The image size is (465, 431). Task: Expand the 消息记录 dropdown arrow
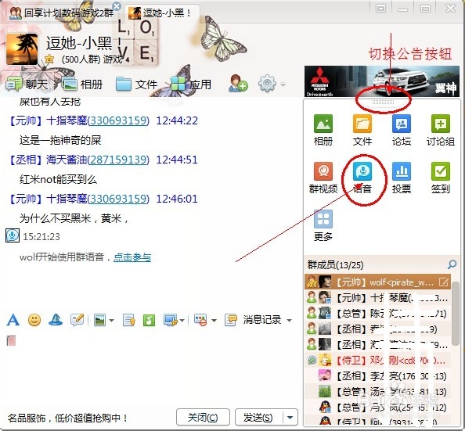(289, 321)
